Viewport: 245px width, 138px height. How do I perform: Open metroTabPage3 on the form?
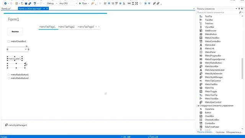(x=86, y=27)
